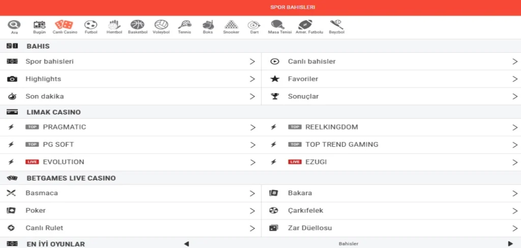Go to next En İyi Oyunlar page
The width and height of the screenshot is (521, 248).
[510, 244]
